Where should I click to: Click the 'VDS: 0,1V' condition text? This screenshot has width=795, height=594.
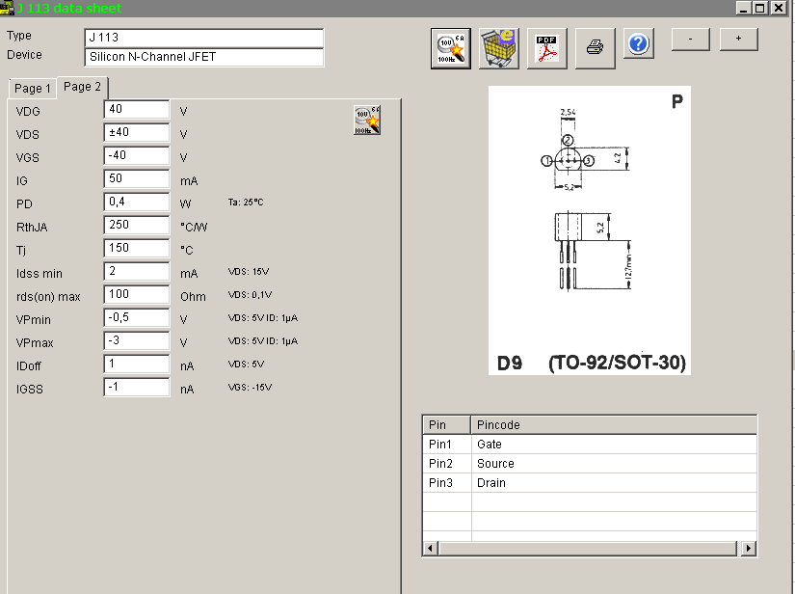click(250, 295)
